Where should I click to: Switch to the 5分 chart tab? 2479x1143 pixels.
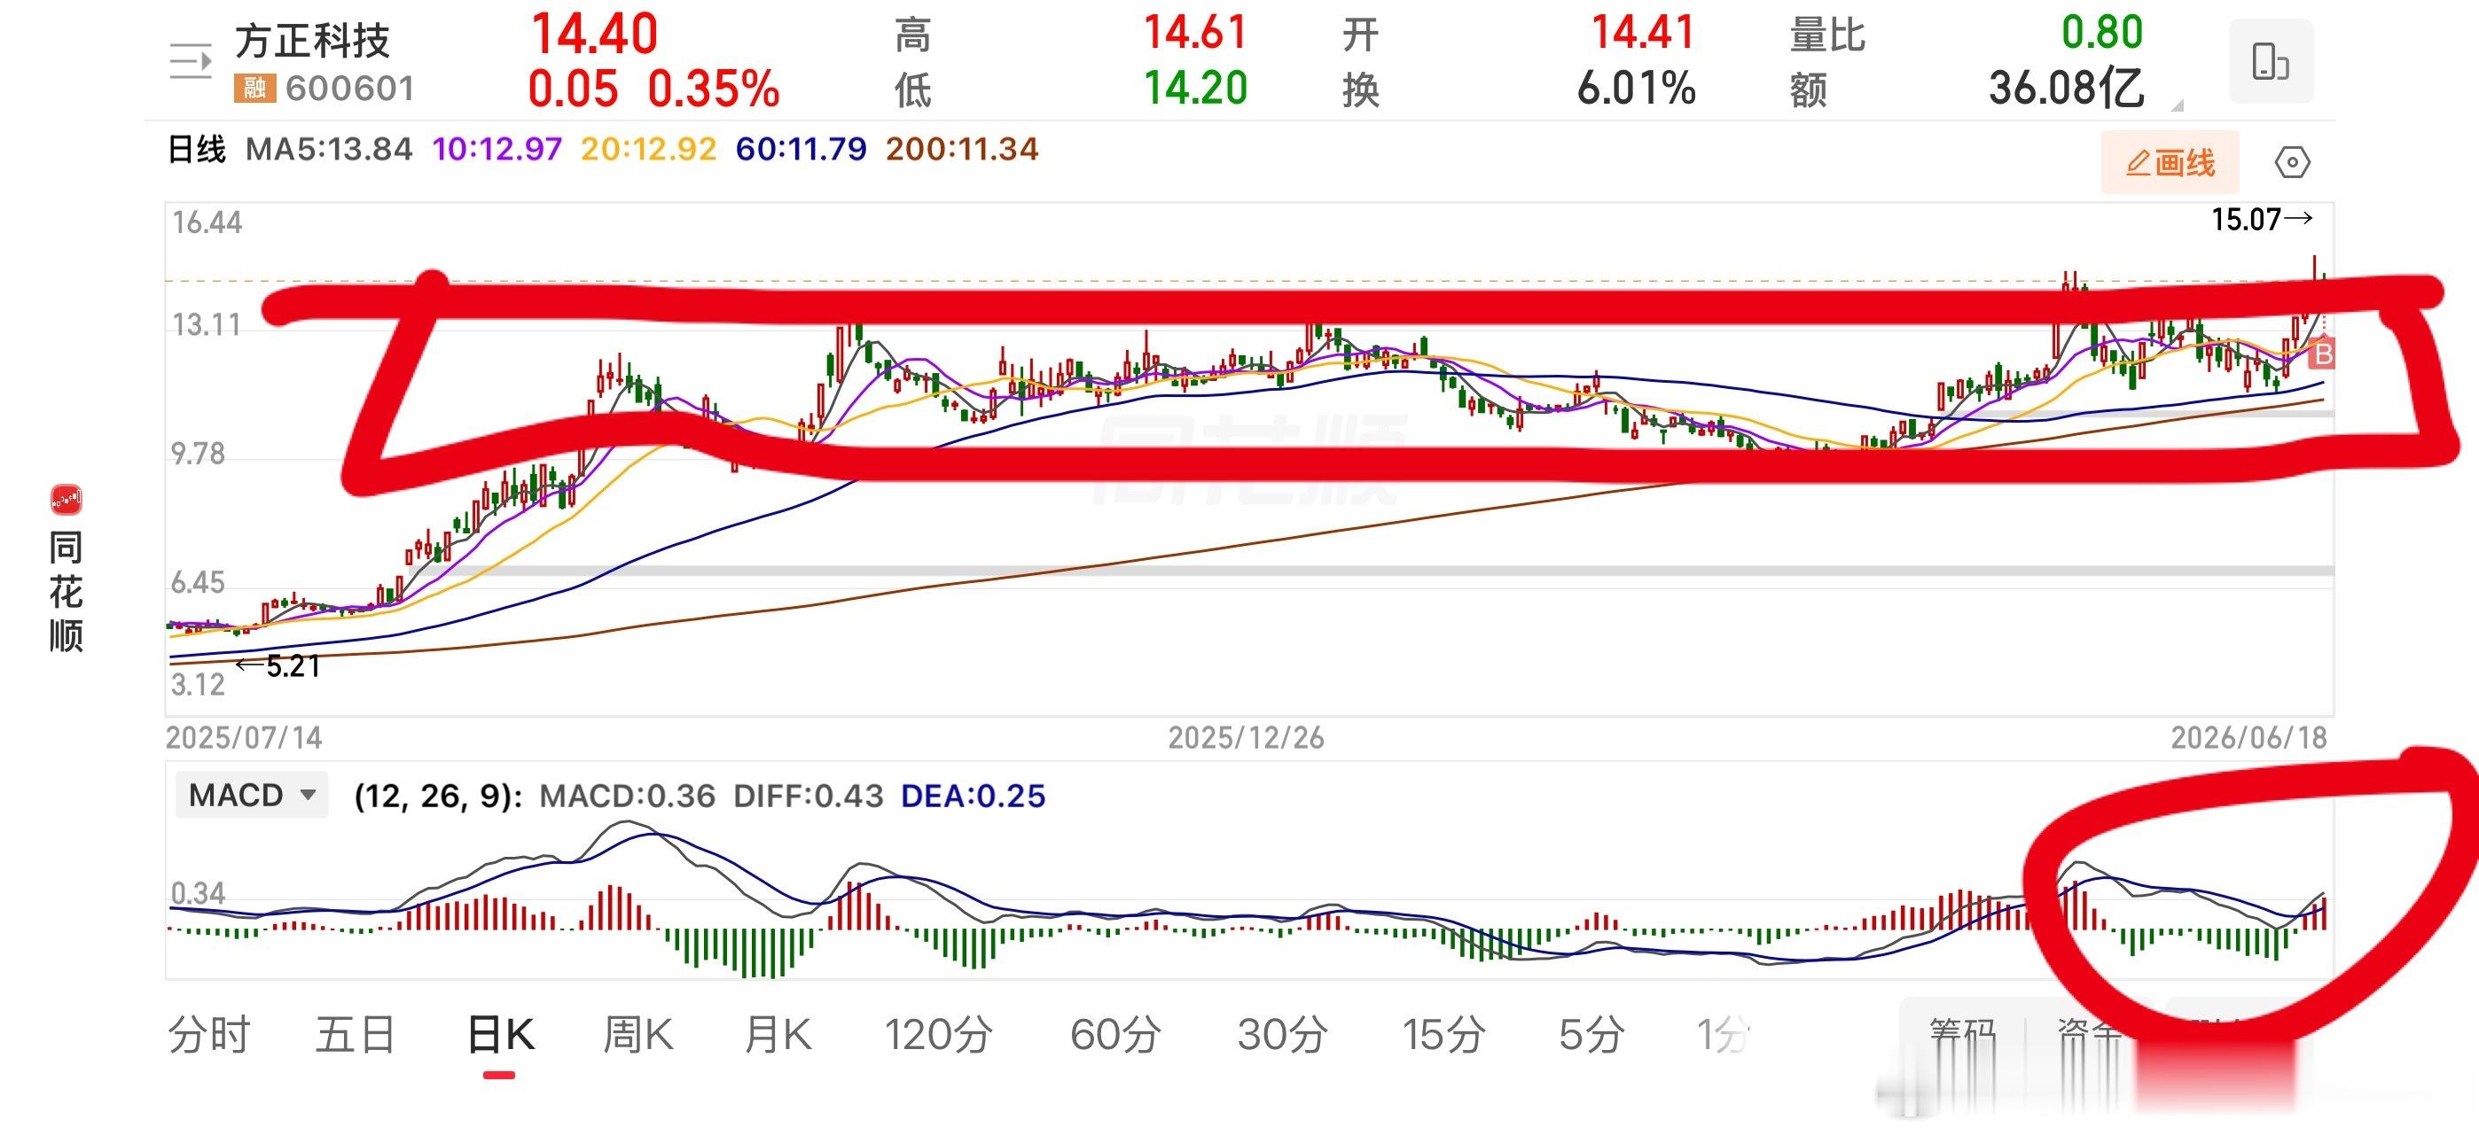(x=1591, y=1035)
